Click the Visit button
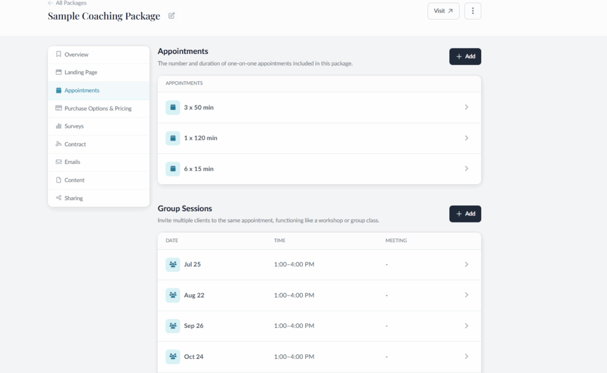 443,11
